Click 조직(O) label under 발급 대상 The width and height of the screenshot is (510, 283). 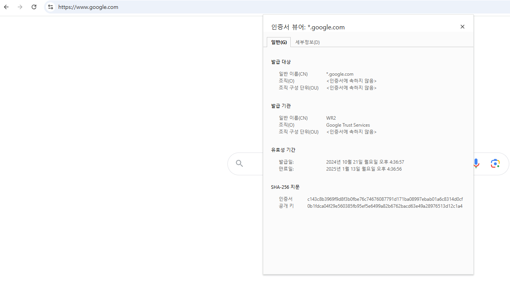(286, 81)
